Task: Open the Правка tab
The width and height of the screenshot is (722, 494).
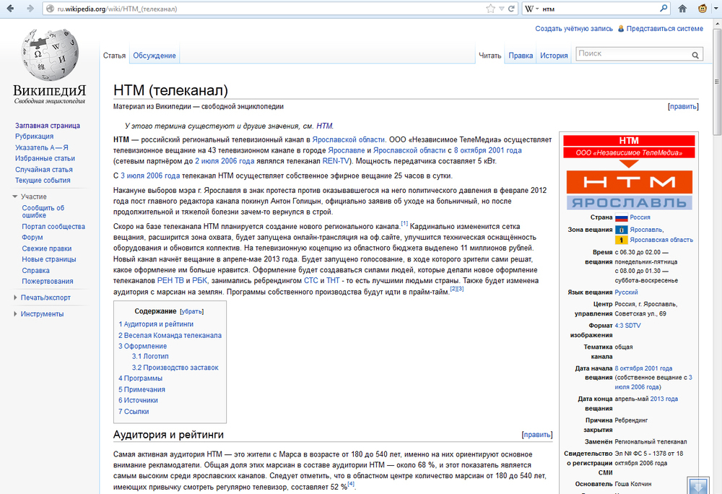Action: [521, 56]
